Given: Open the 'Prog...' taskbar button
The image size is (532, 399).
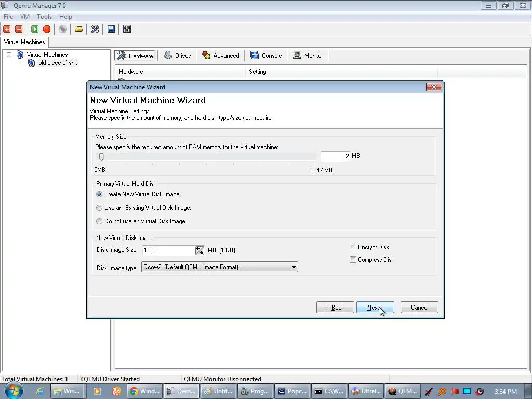Looking at the screenshot, I should (x=255, y=391).
